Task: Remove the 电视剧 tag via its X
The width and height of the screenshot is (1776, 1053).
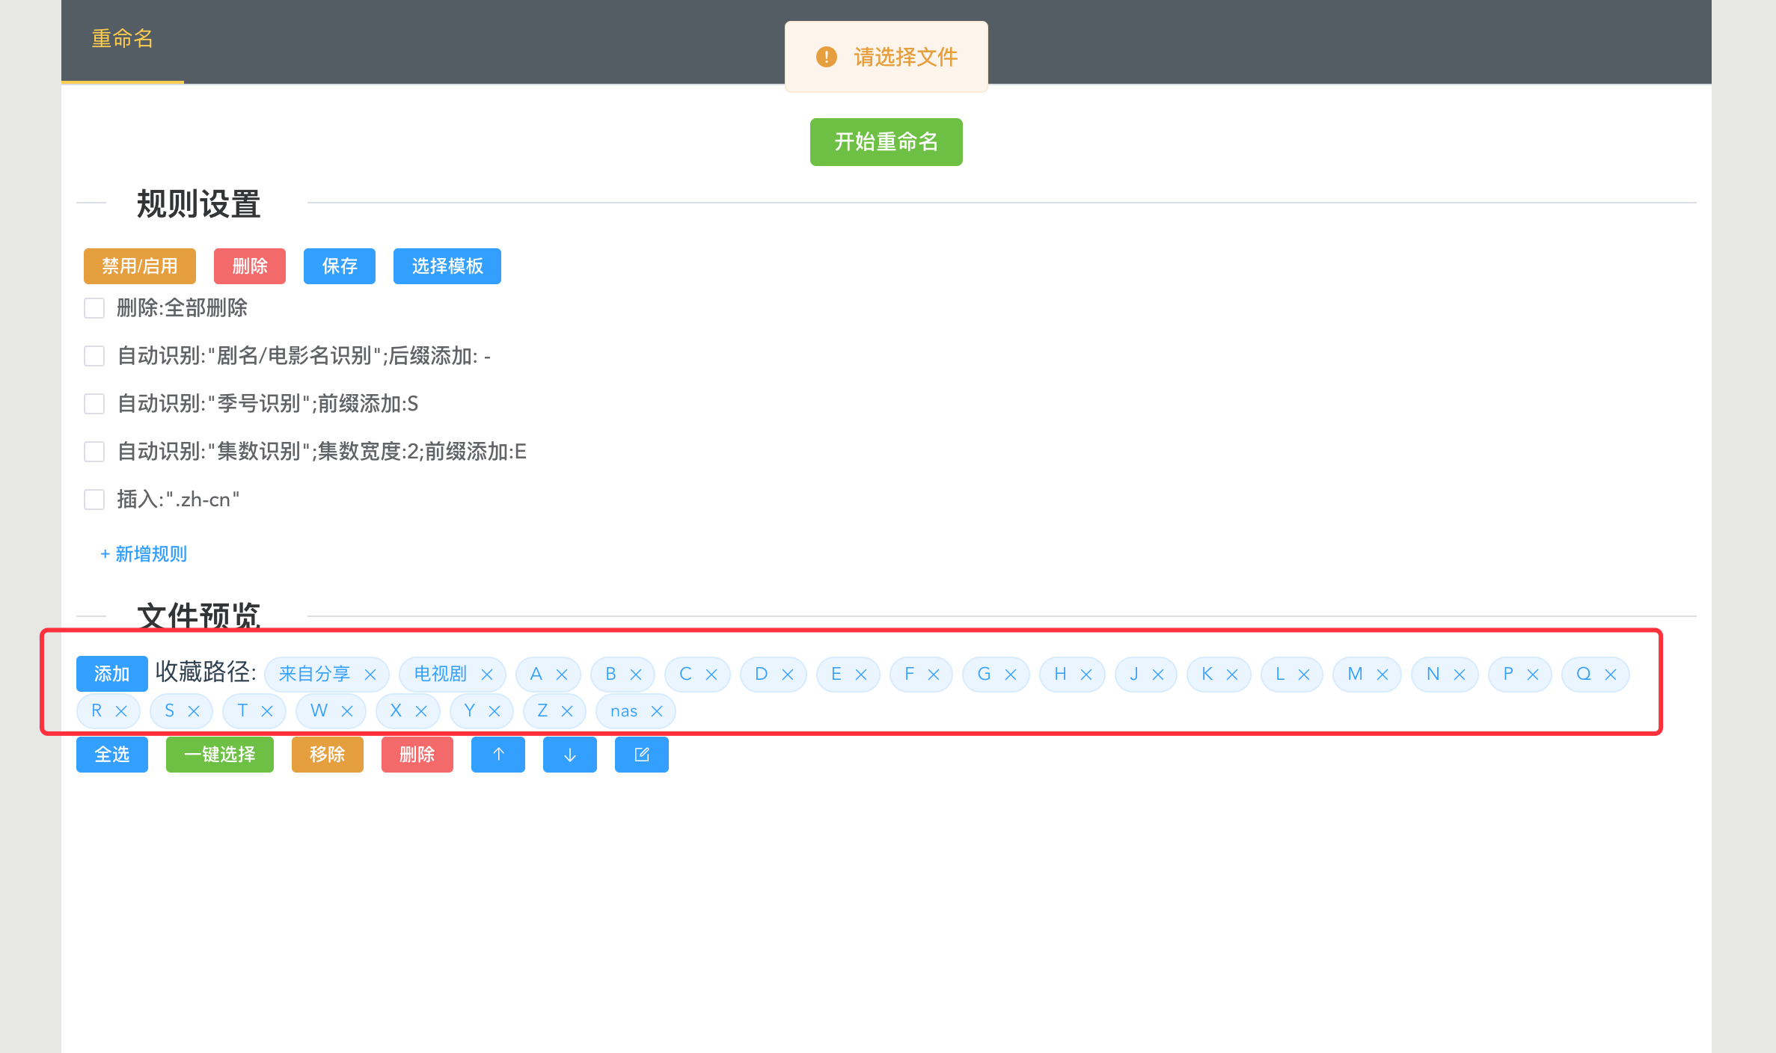Action: [x=487, y=675]
